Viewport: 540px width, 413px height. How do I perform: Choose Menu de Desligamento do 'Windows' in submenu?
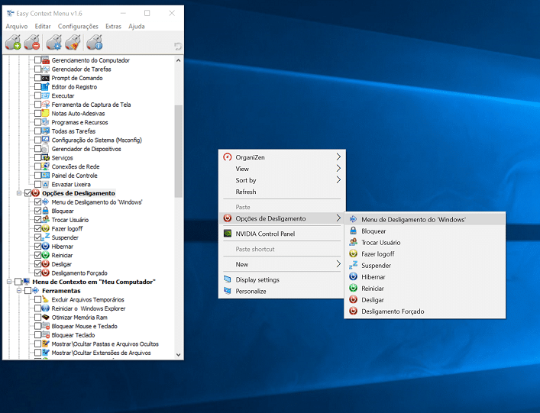(x=425, y=219)
